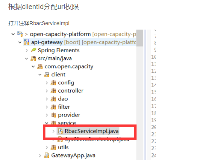
Task: Select RbacServiceImpl.java in the tree
Action: [x=92, y=131]
